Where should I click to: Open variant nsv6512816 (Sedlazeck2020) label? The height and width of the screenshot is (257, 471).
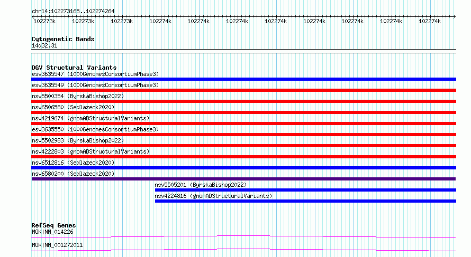coord(73,163)
